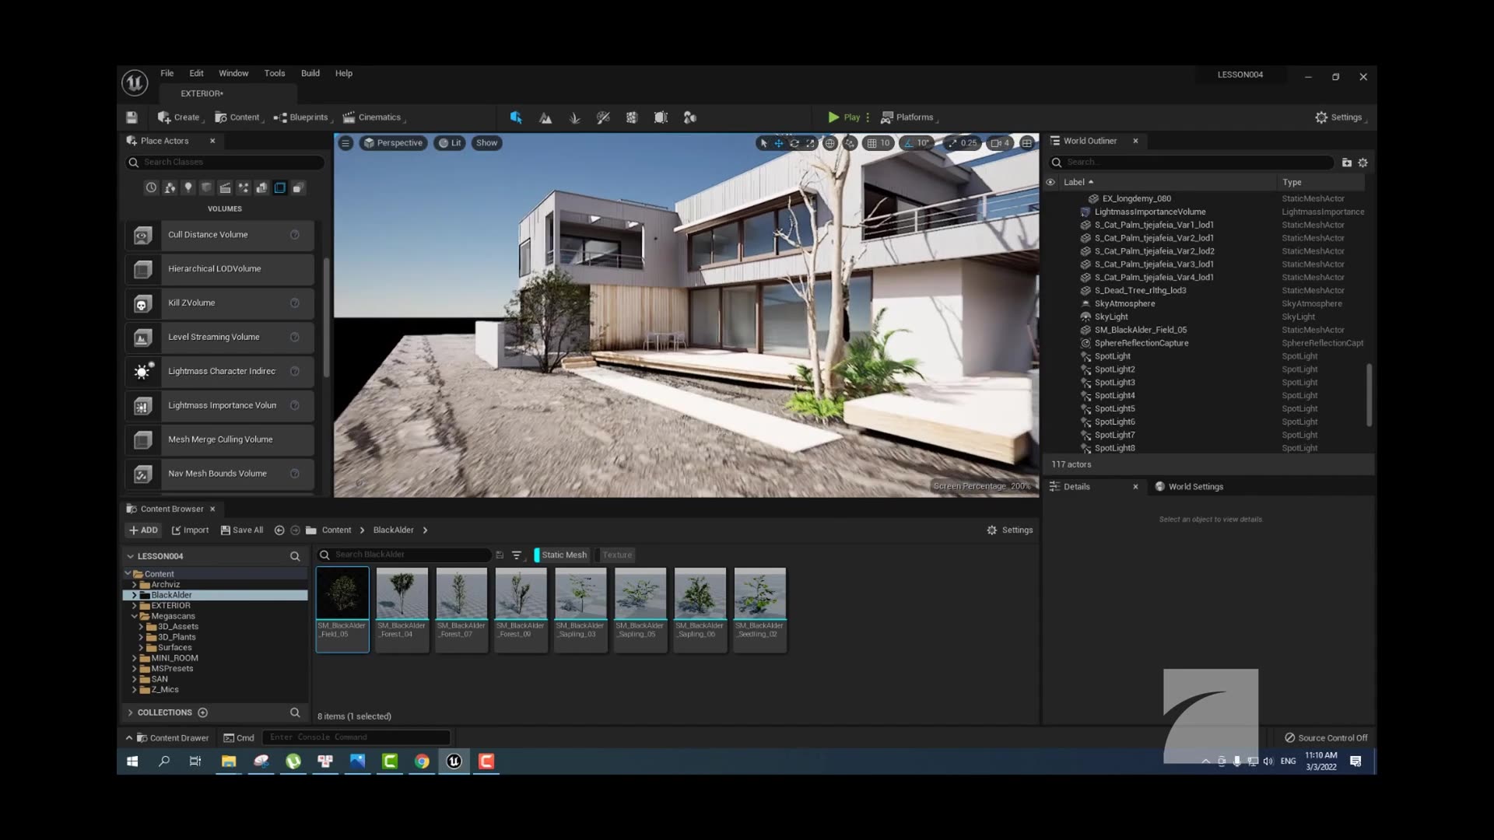The image size is (1494, 840).
Task: Toggle the Lit viewport shading mode
Action: (x=450, y=143)
